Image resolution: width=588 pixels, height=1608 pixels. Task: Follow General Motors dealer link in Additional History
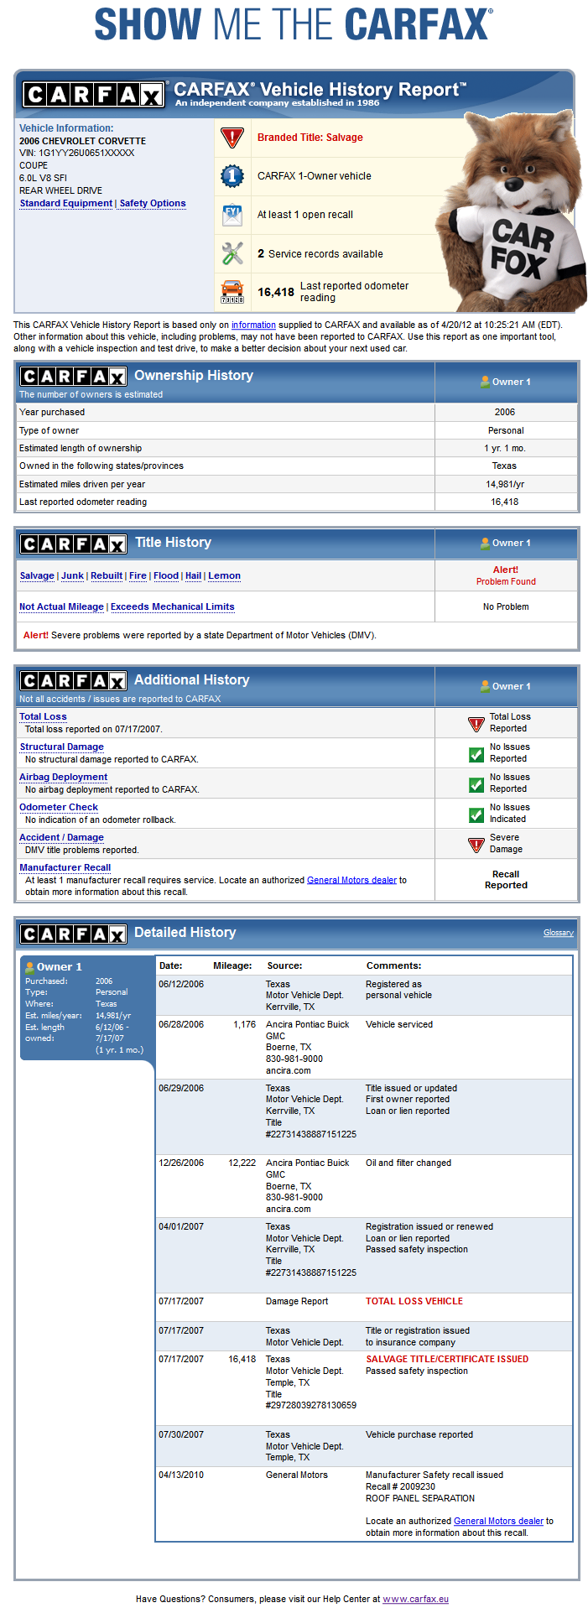pos(351,880)
